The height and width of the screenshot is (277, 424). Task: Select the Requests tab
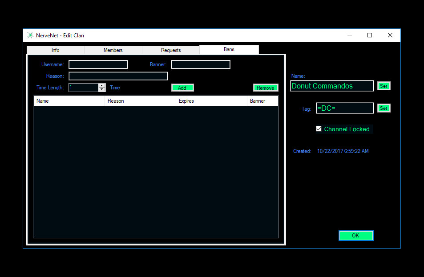pos(171,50)
